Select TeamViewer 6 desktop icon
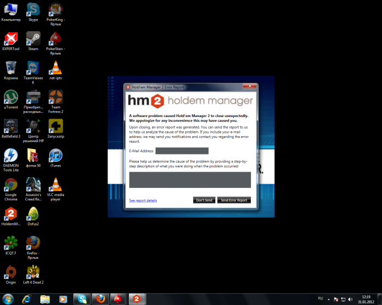This screenshot has width=382, height=305. point(33,72)
